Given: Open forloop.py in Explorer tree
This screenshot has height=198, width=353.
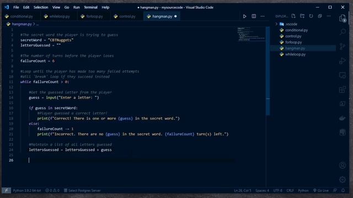Looking at the screenshot, I should 293,42.
